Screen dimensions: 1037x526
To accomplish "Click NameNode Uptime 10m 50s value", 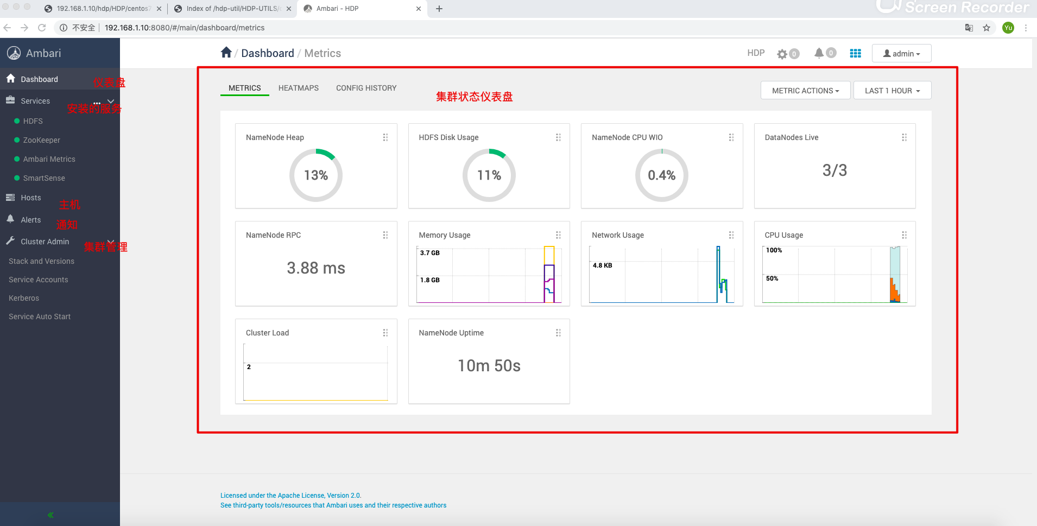I will pyautogui.click(x=489, y=366).
